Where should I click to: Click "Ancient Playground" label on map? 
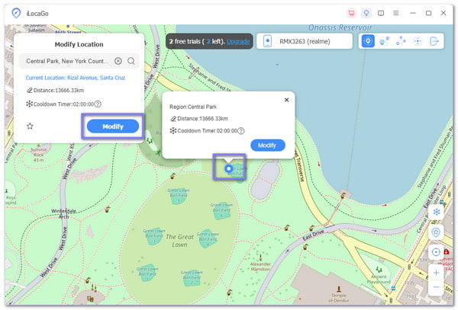pos(379,279)
